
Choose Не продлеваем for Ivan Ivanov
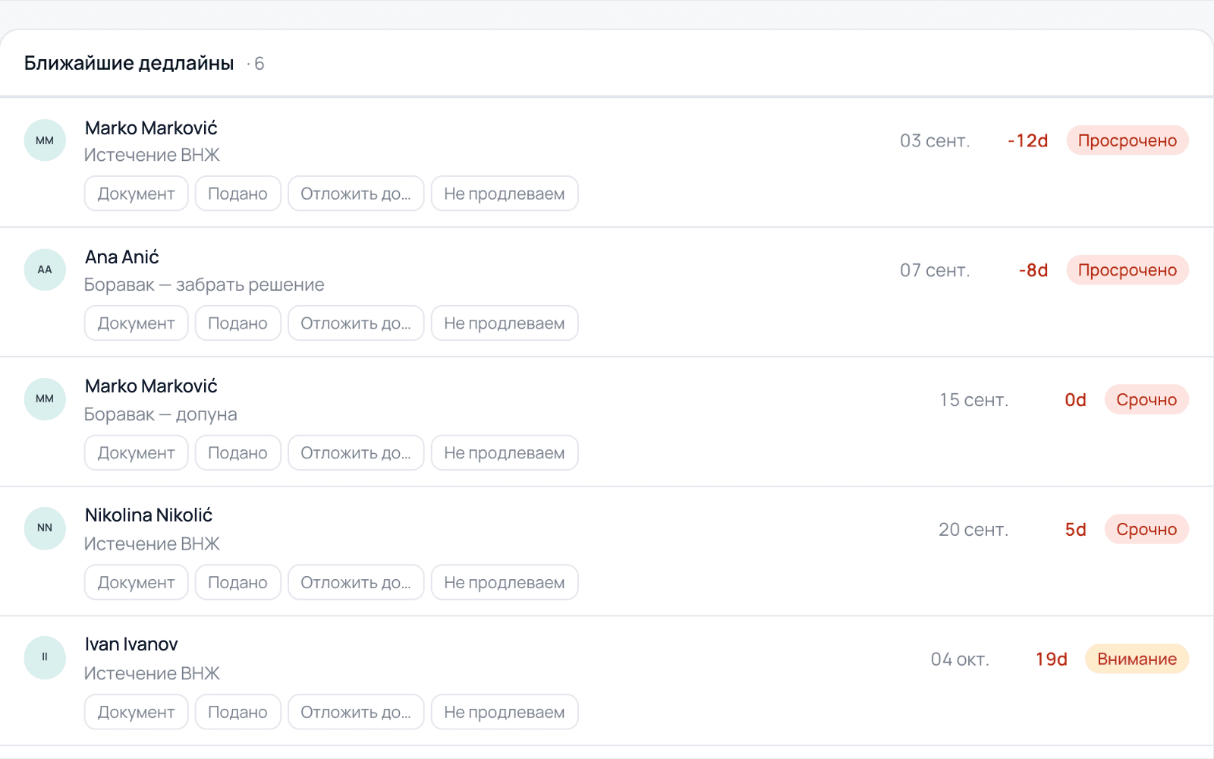(505, 713)
